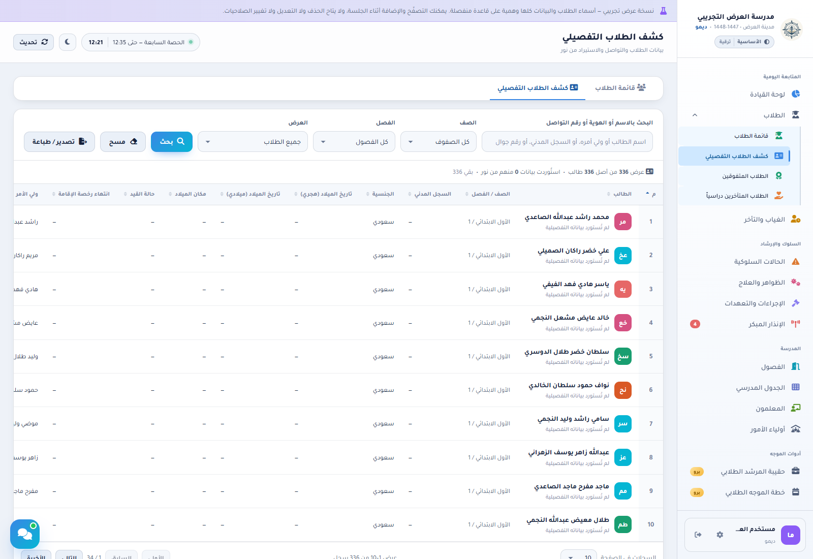This screenshot has width=813, height=559.
Task: Click the ترقية upgrade link
Action: coord(725,42)
